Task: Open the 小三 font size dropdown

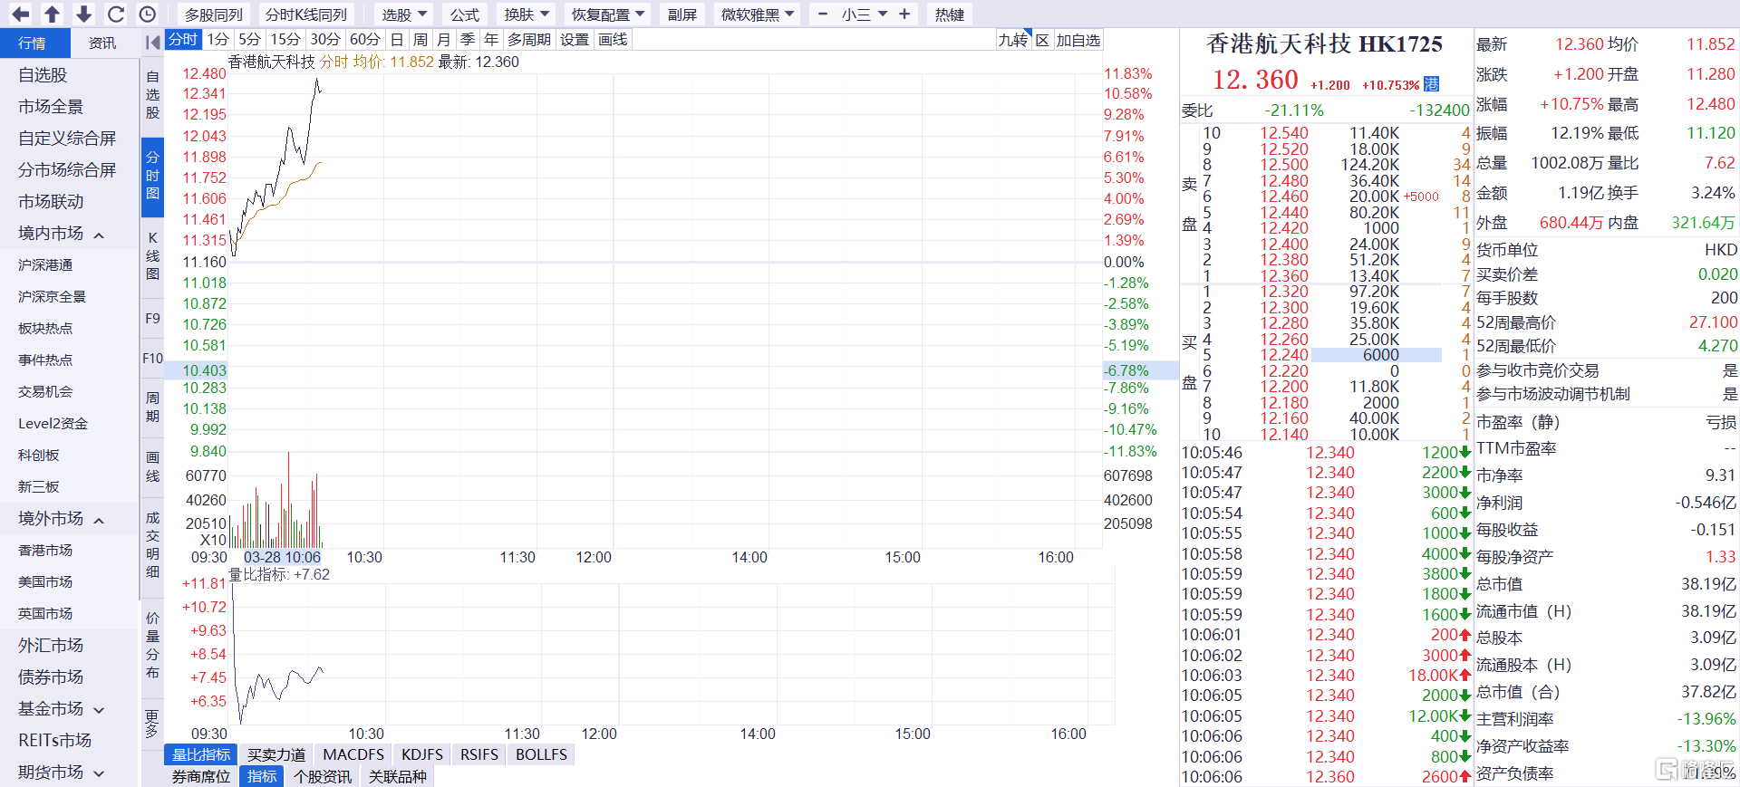Action: [x=864, y=14]
